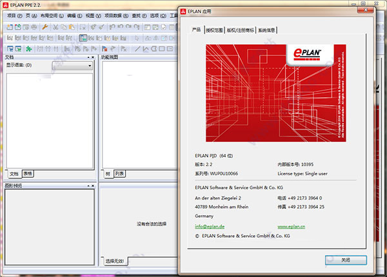Open the display language dropdown
The width and height of the screenshot is (387, 277).
pyautogui.click(x=72, y=66)
